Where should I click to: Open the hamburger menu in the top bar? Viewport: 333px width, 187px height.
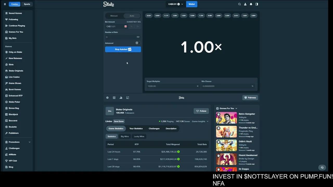(x=5, y=4)
